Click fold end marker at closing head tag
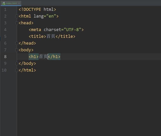This screenshot has height=136, width=161. [x=17, y=43]
